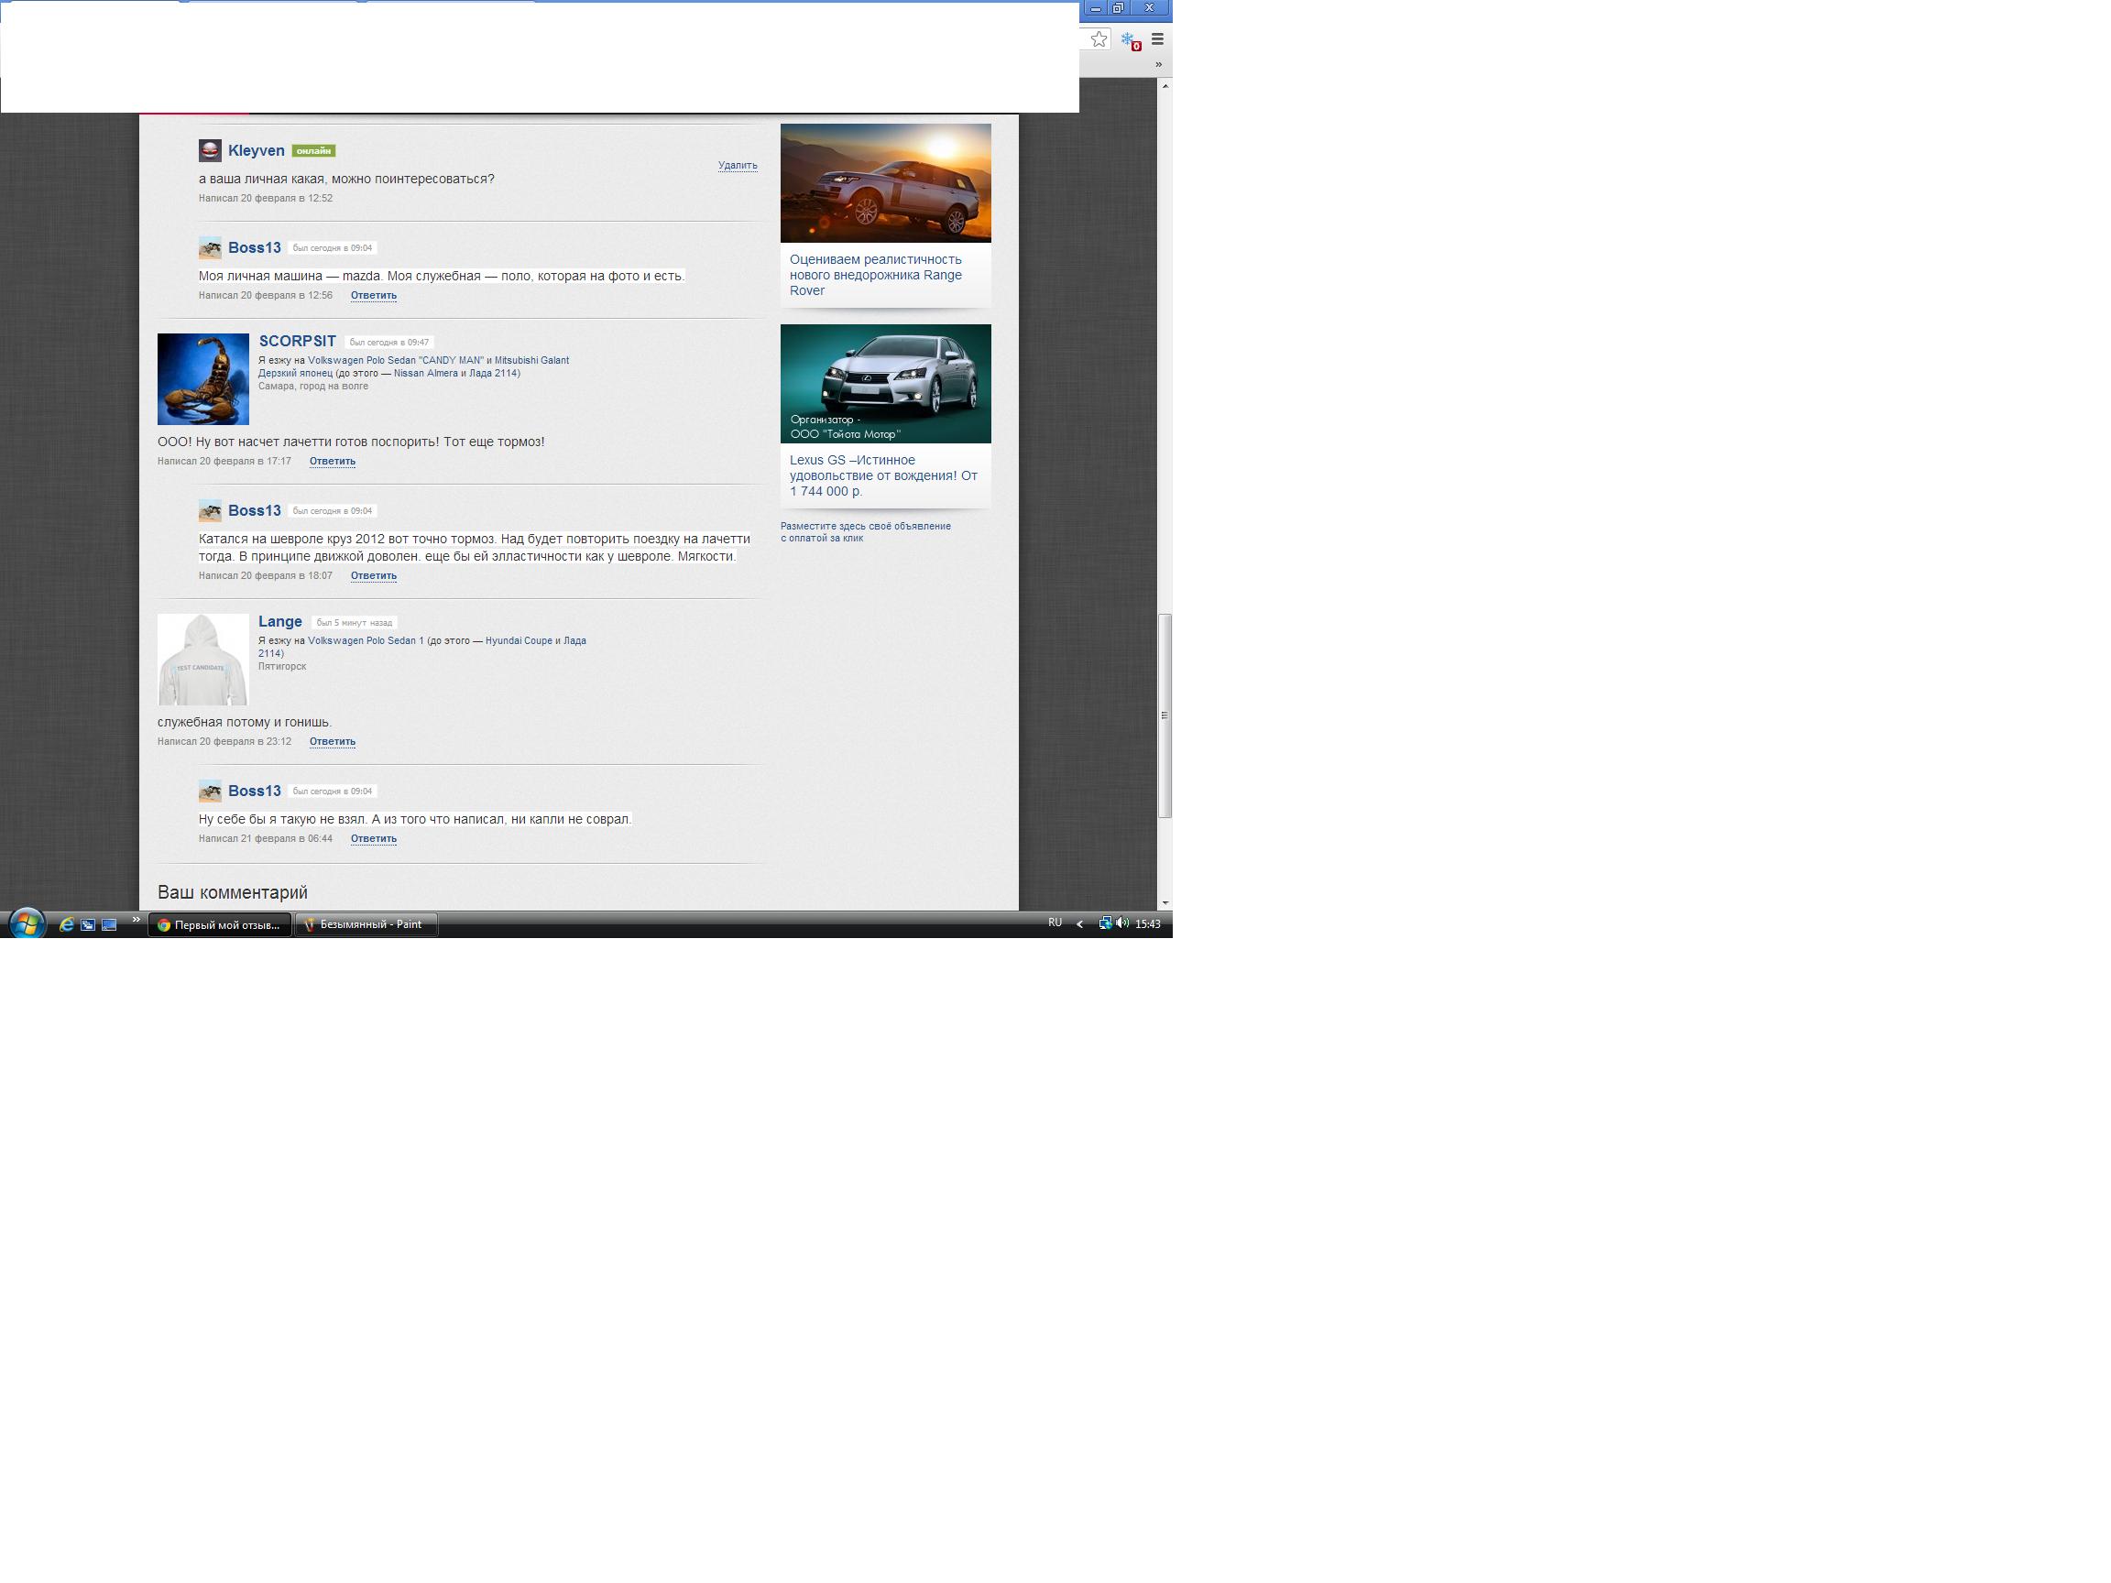2111x1583 pixels.
Task: Show hidden tray icons arrow
Action: [1079, 923]
